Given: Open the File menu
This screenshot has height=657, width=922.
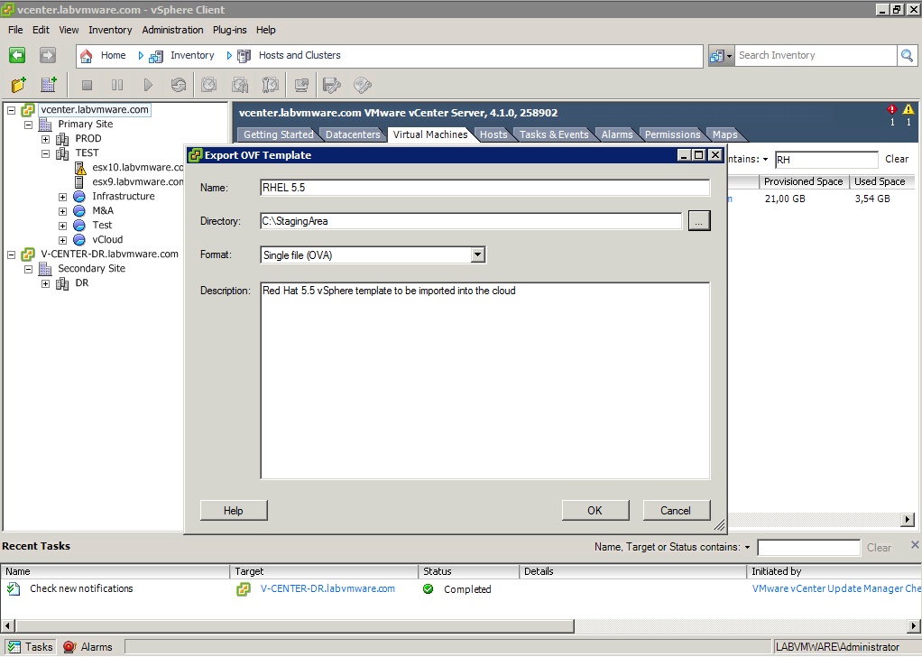Looking at the screenshot, I should click(15, 30).
